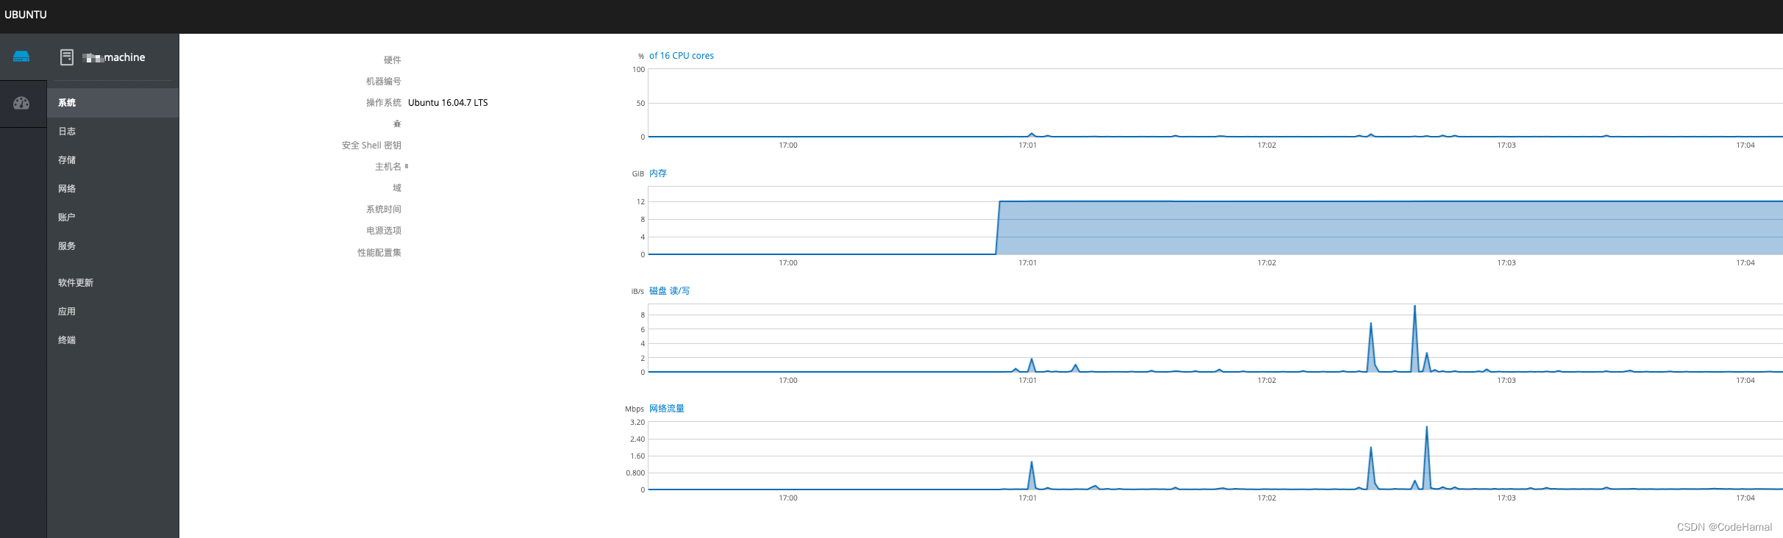Click the 性能配置集 label
The image size is (1783, 538).
[379, 253]
